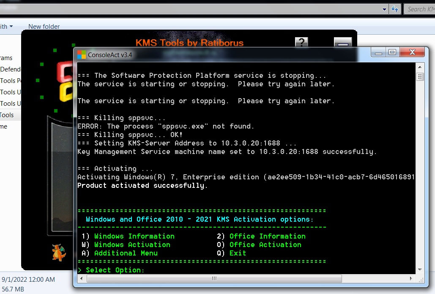Image resolution: width=435 pixels, height=294 pixels.
Task: Click the Explorer address bar refresh icon
Action: 394,9
